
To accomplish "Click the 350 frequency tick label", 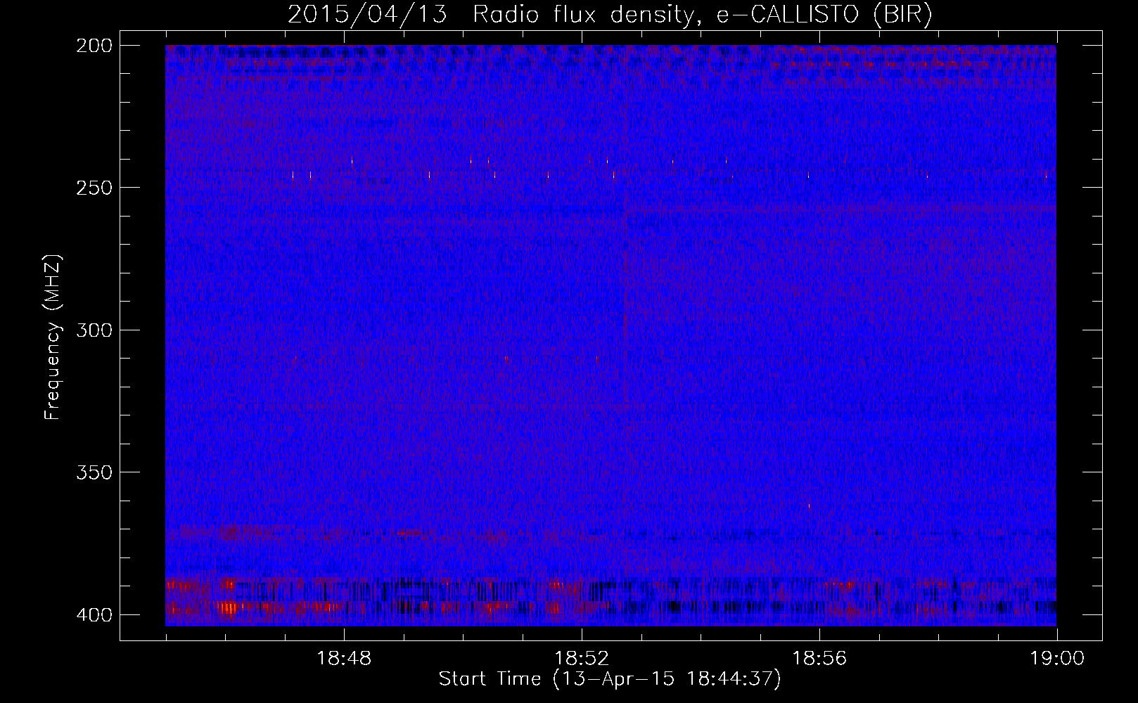I will [x=94, y=472].
